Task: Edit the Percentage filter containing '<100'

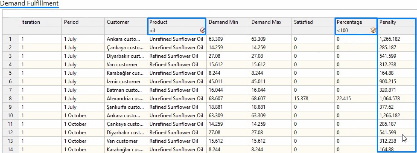Action: (x=353, y=31)
